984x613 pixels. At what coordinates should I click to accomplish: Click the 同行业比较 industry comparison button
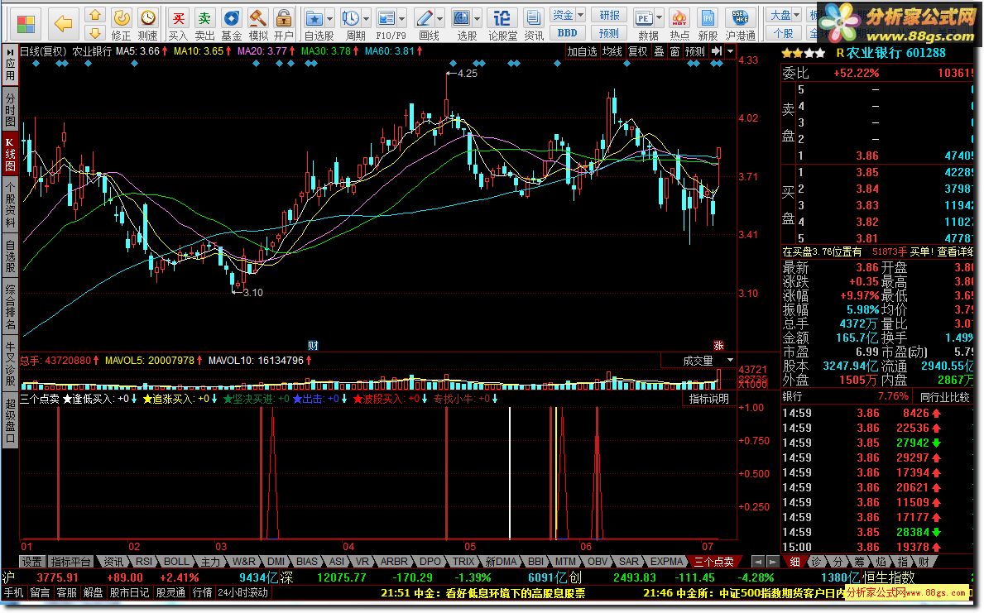click(944, 396)
